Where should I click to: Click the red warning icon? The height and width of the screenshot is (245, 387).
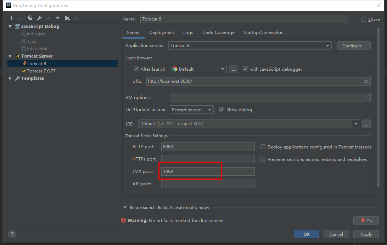click(x=123, y=220)
